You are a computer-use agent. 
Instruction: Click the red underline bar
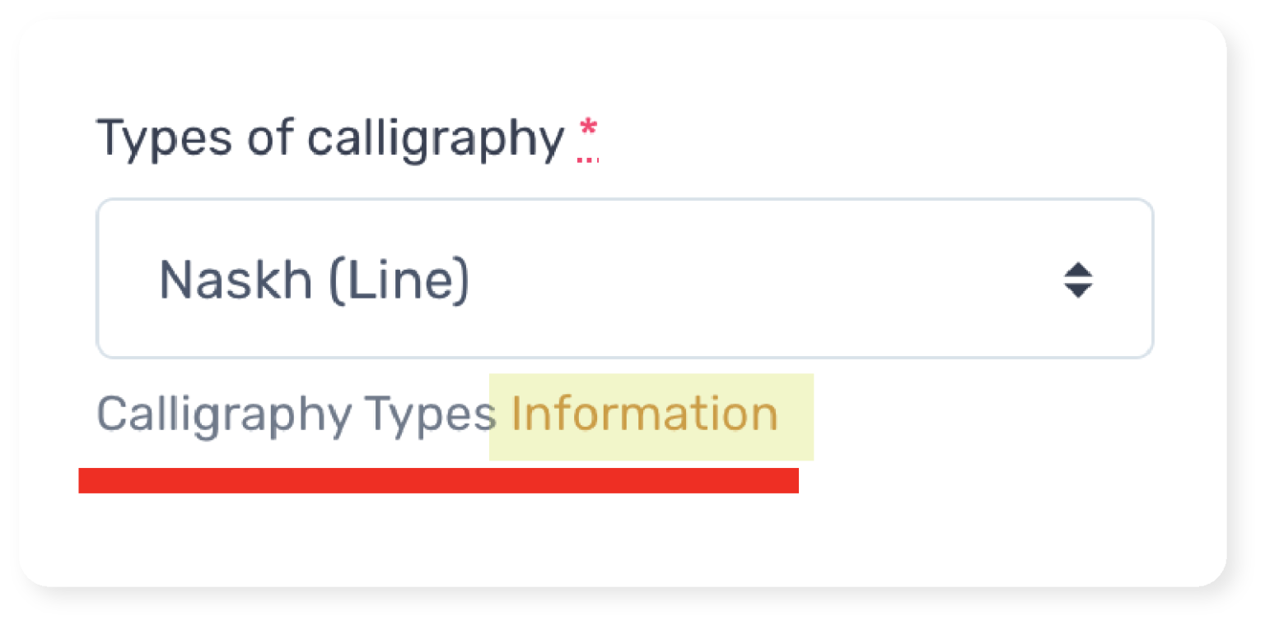pos(438,480)
